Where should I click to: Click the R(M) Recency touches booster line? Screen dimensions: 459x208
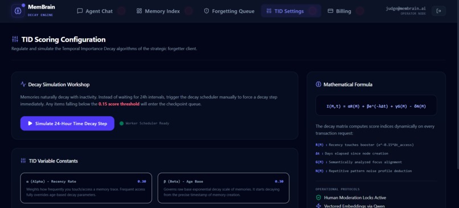(x=364, y=145)
